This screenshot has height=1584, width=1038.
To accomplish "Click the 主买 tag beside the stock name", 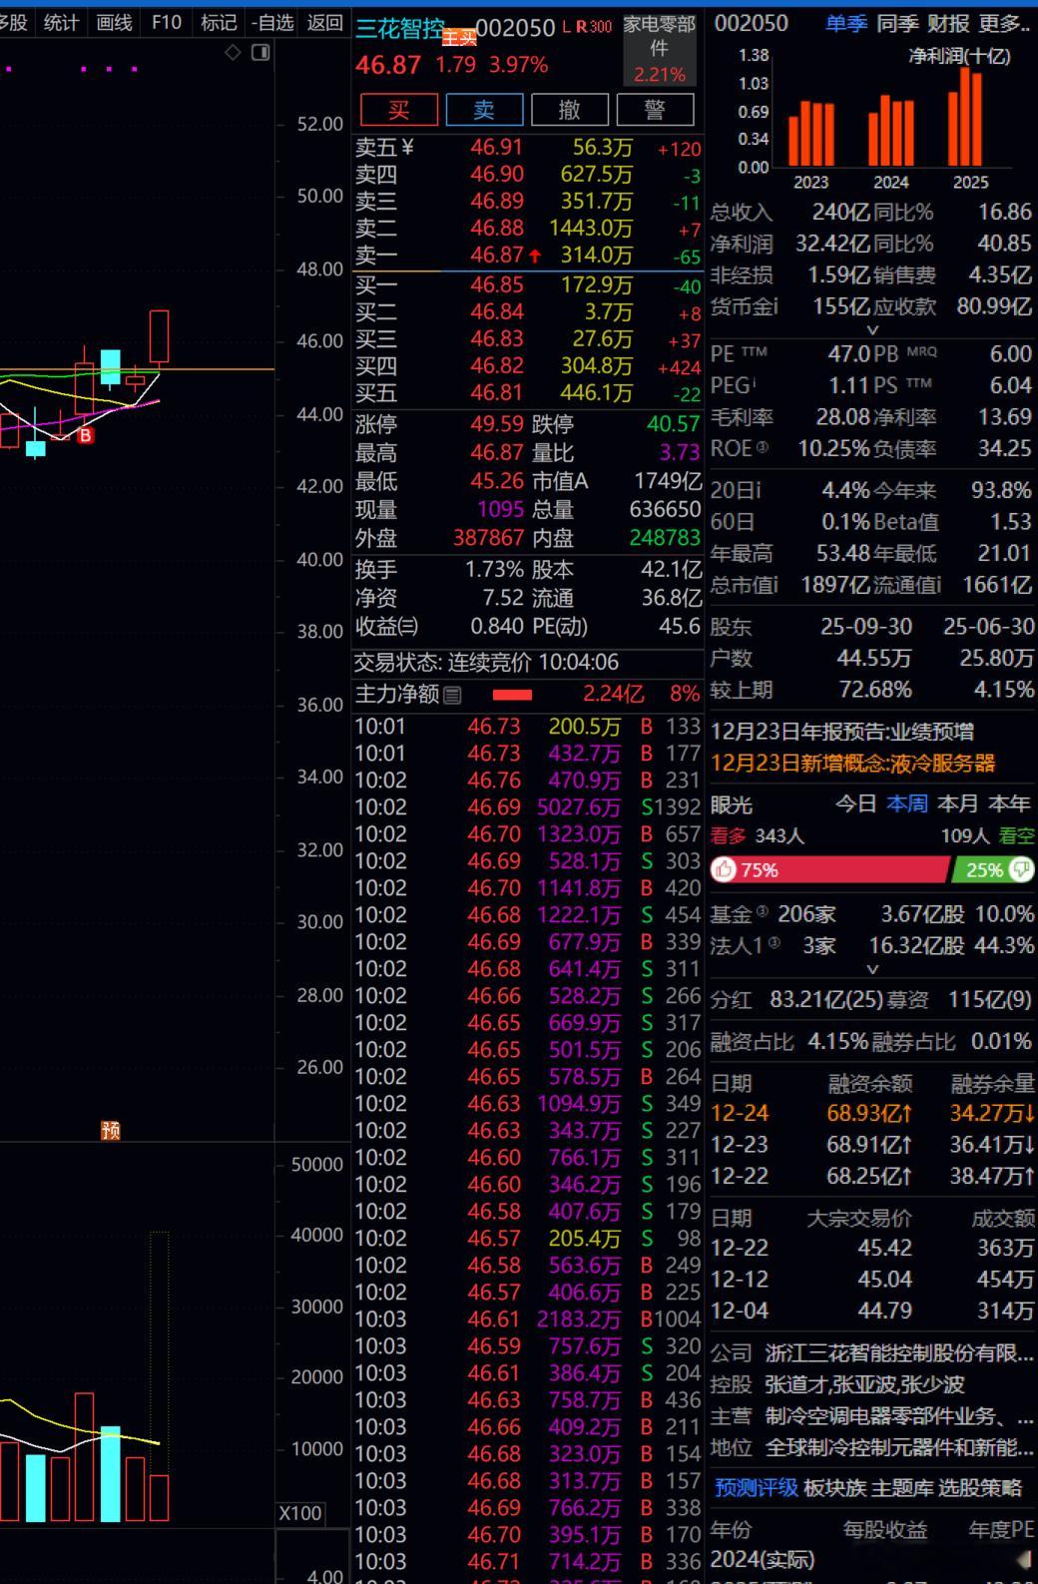I will [459, 38].
